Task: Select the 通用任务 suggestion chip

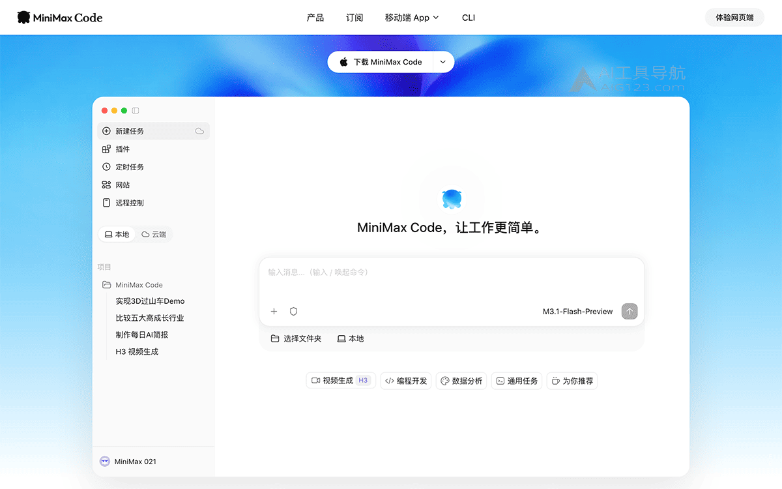Action: pyautogui.click(x=517, y=381)
